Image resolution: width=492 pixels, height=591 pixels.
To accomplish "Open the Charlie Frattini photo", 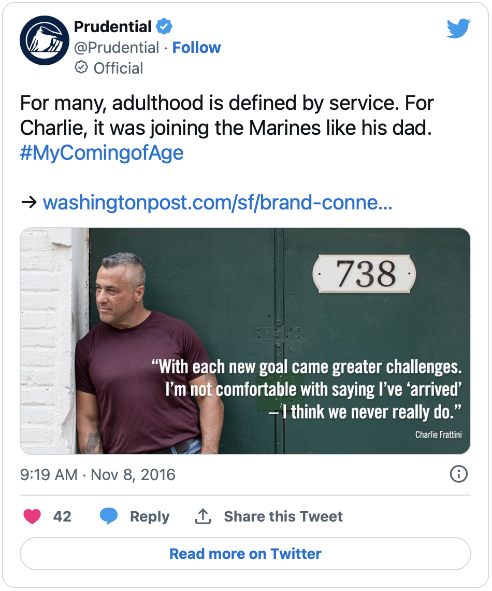I will coord(245,341).
